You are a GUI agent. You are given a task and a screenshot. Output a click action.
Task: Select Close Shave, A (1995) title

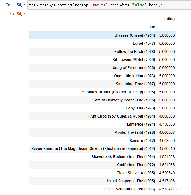136,173
